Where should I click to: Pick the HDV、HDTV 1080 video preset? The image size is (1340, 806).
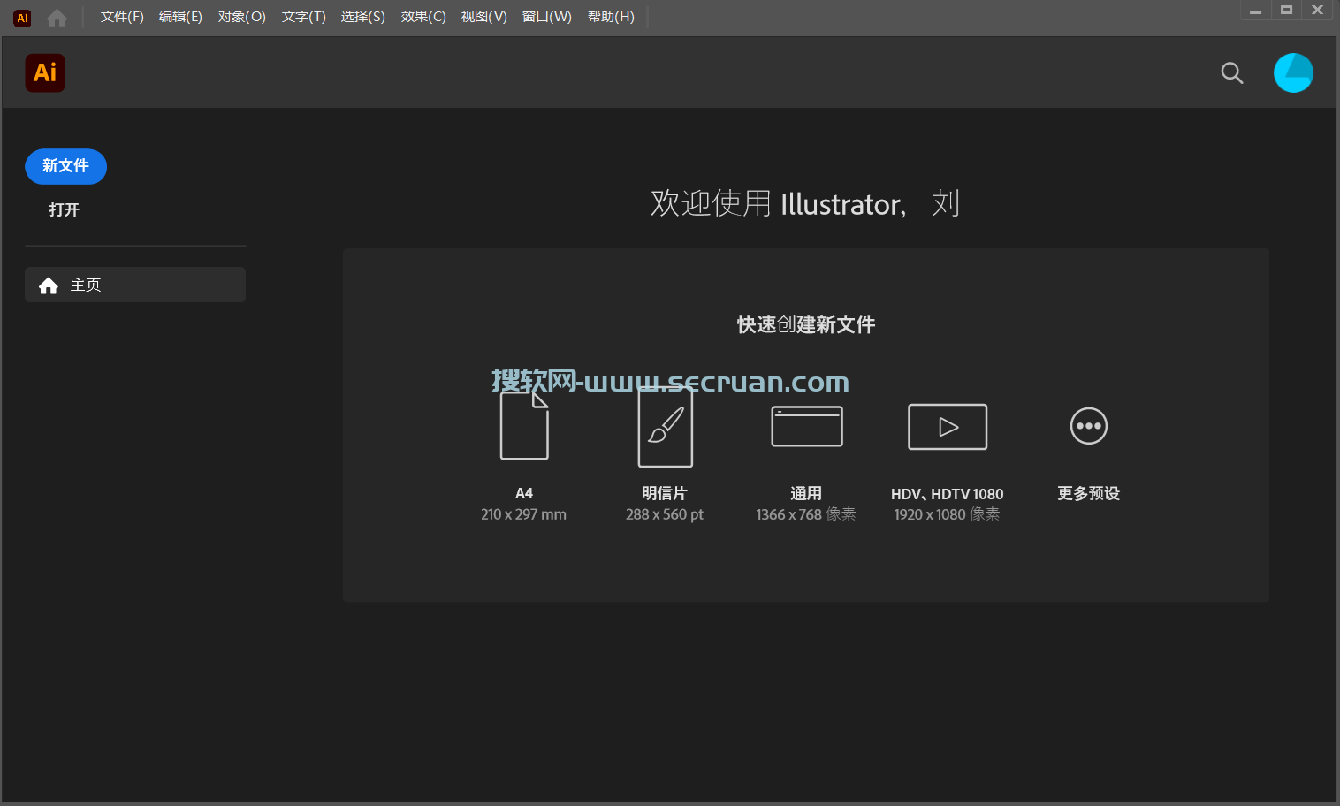[948, 427]
